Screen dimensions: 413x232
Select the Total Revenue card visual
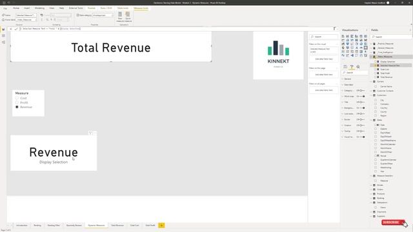coord(111,46)
